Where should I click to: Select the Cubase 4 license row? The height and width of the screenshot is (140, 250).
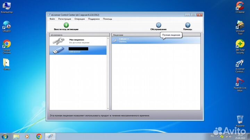(156, 40)
